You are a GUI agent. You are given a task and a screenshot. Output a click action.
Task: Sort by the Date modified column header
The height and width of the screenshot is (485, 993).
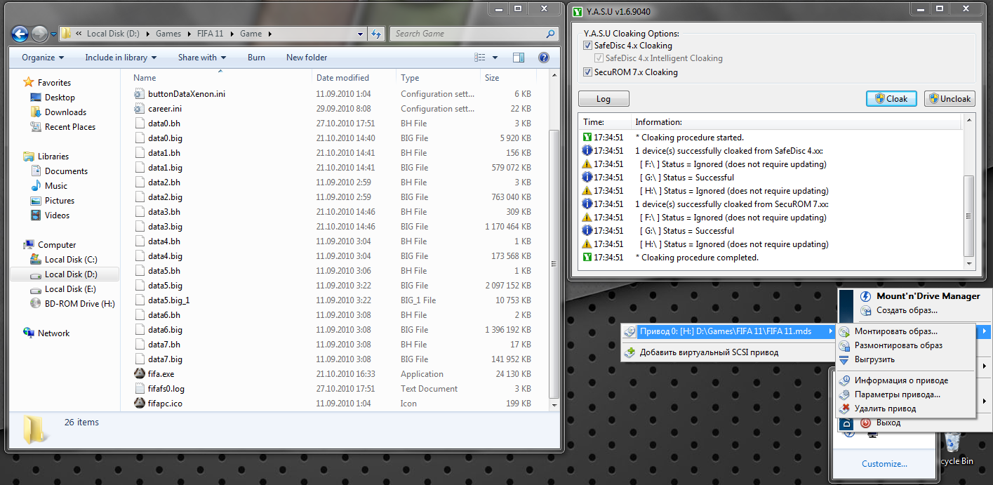pyautogui.click(x=354, y=78)
